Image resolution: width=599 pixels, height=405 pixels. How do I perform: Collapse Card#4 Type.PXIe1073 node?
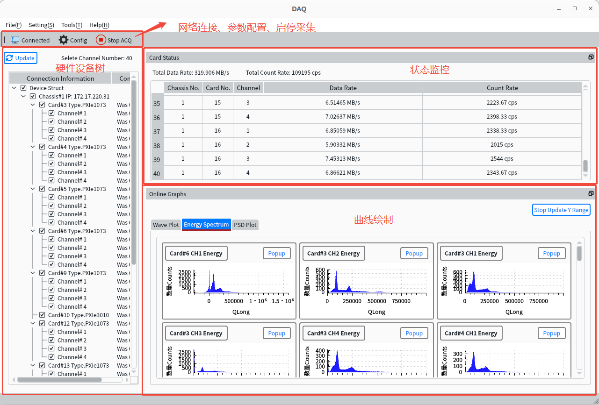[33, 147]
